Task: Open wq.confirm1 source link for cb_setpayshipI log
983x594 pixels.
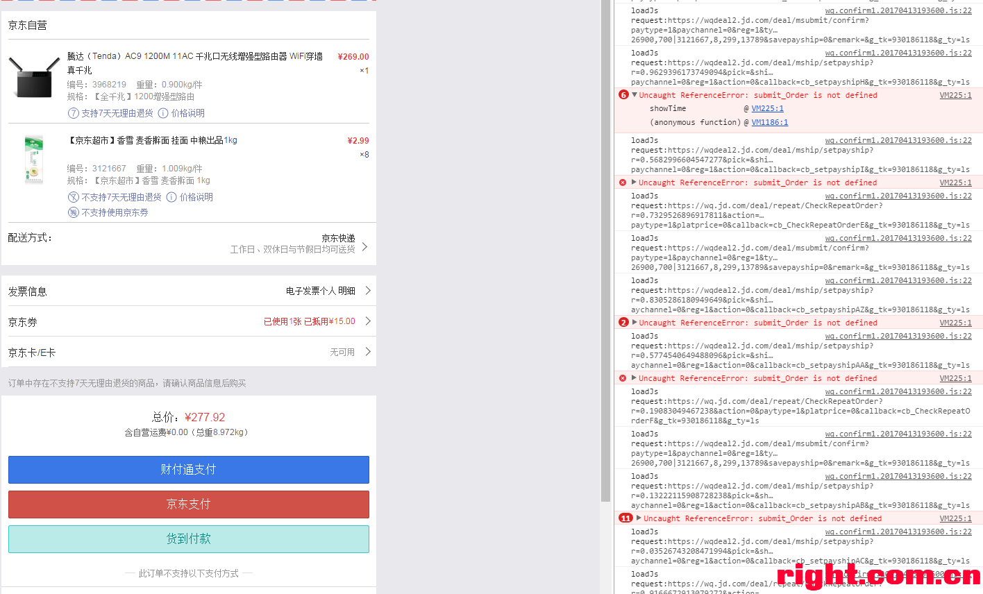Action: tap(898, 140)
